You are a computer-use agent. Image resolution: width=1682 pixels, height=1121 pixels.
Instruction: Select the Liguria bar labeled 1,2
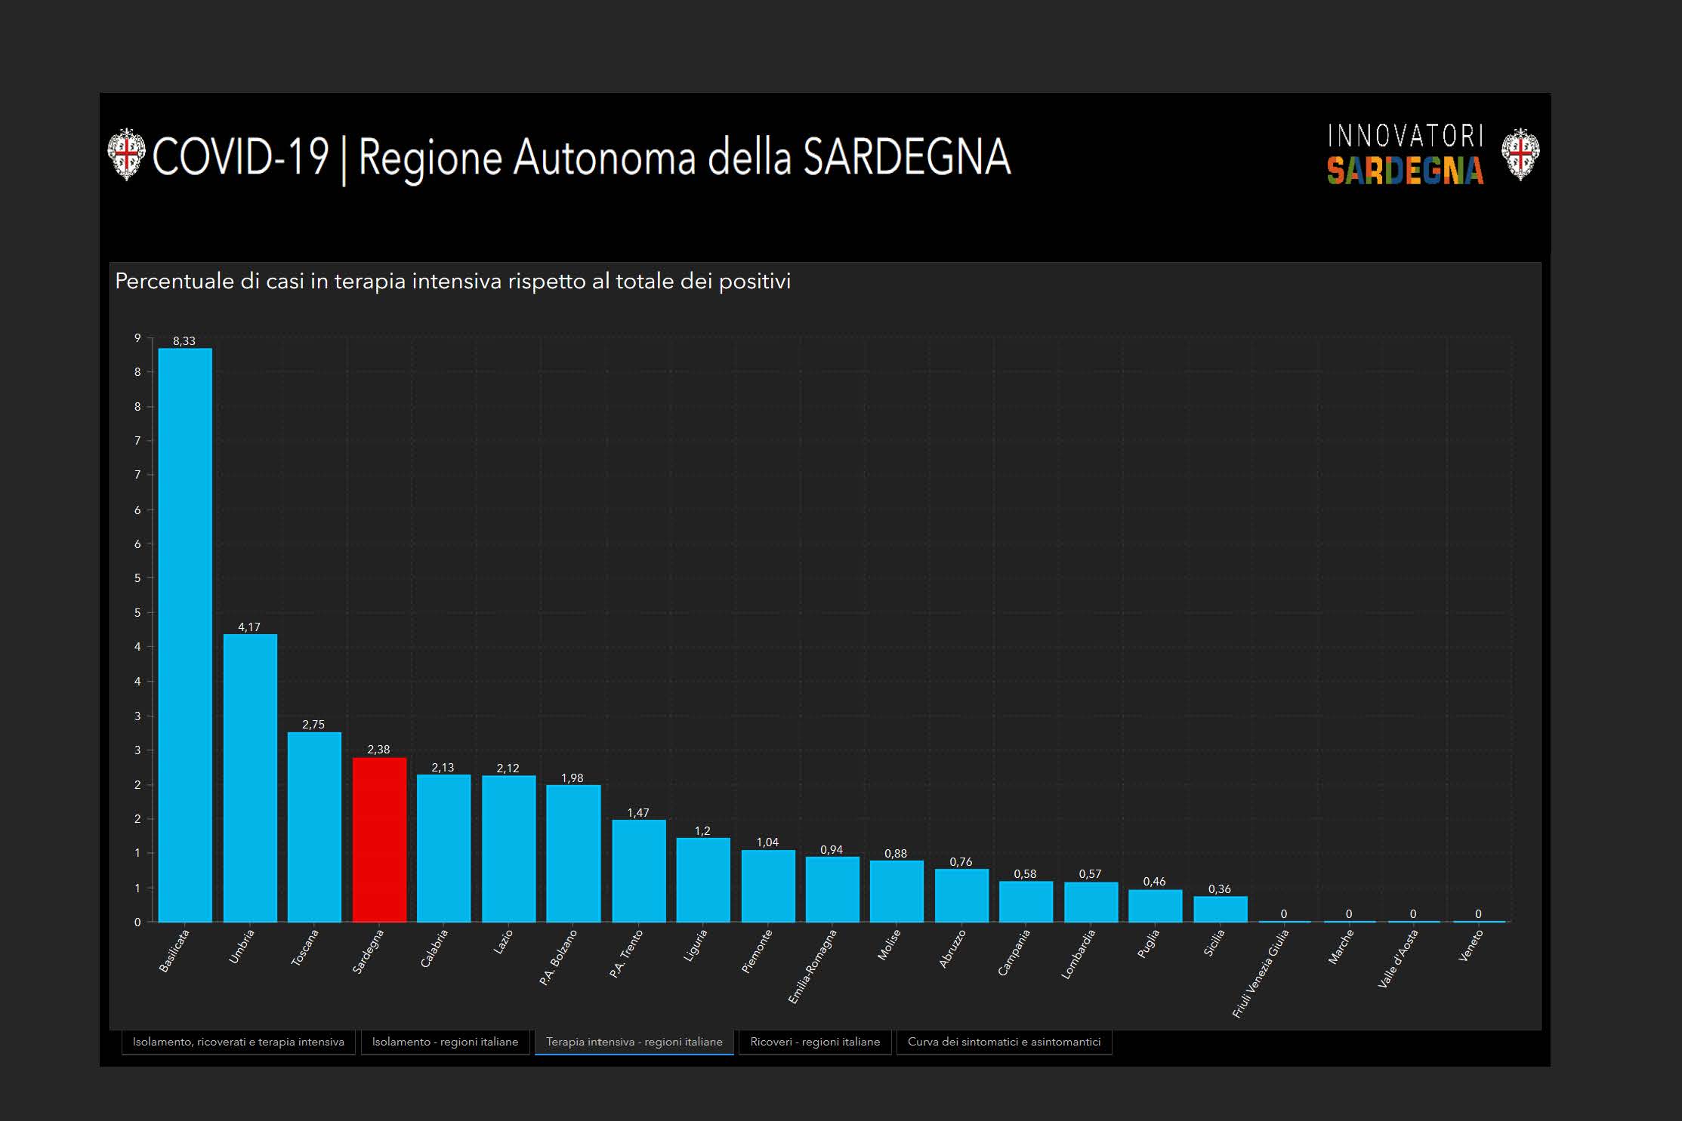tap(702, 879)
